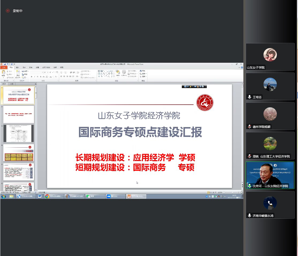Click the Find button in Editing group

pyautogui.click(x=143, y=71)
